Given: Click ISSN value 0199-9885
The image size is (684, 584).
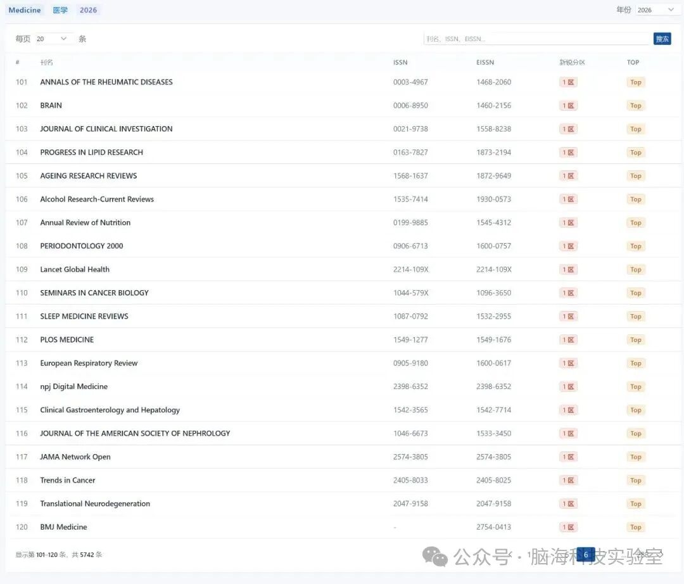Looking at the screenshot, I should click(x=410, y=222).
